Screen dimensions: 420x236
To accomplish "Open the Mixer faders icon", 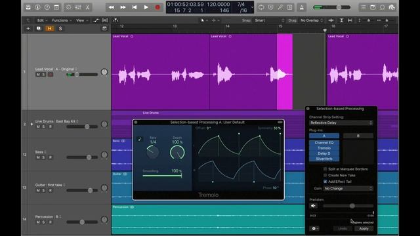I will pyautogui.click(x=78, y=7).
